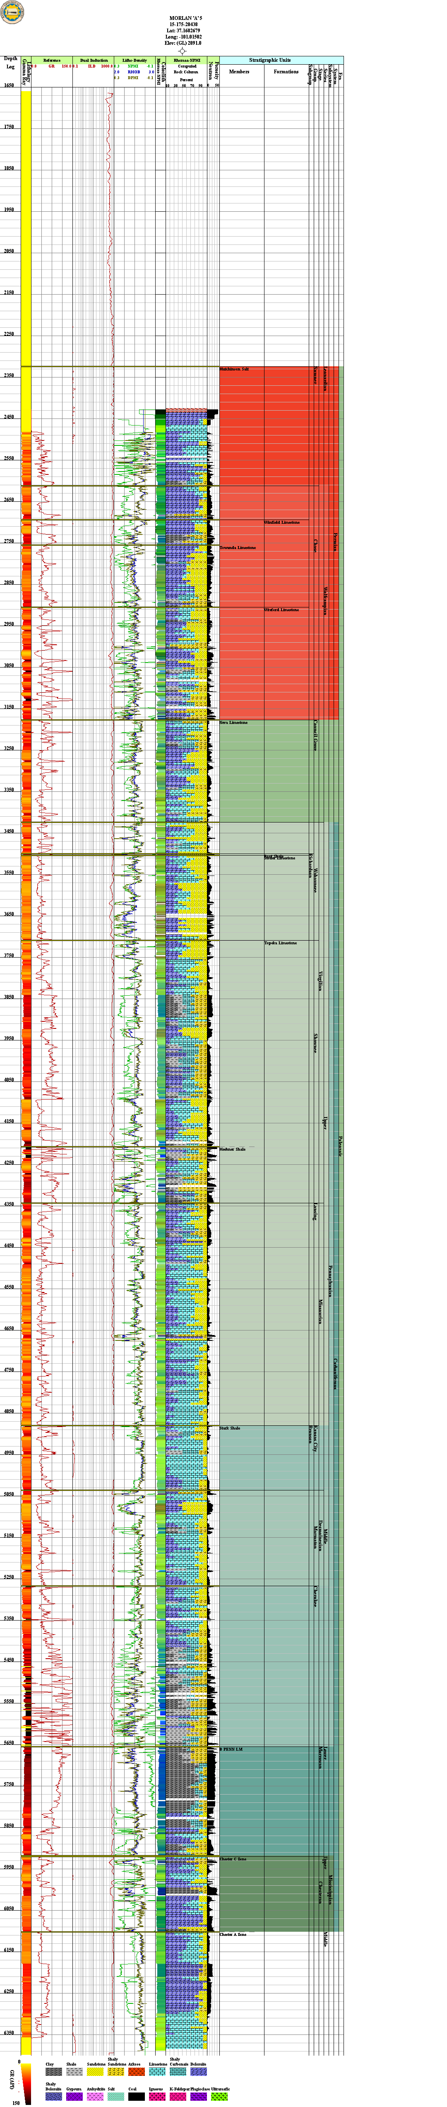Image resolution: width=447 pixels, height=2107 pixels.
Task: Click the Reference track header
Action: point(51,60)
